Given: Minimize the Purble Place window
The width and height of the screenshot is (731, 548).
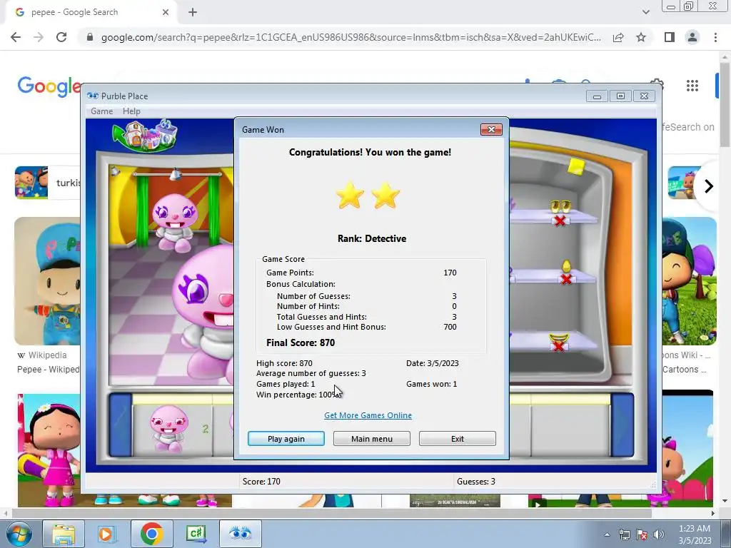Looking at the screenshot, I should click(x=597, y=96).
